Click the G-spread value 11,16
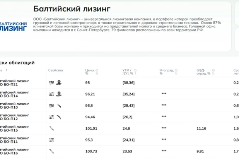This screenshot has width=239, height=159. tap(201, 128)
